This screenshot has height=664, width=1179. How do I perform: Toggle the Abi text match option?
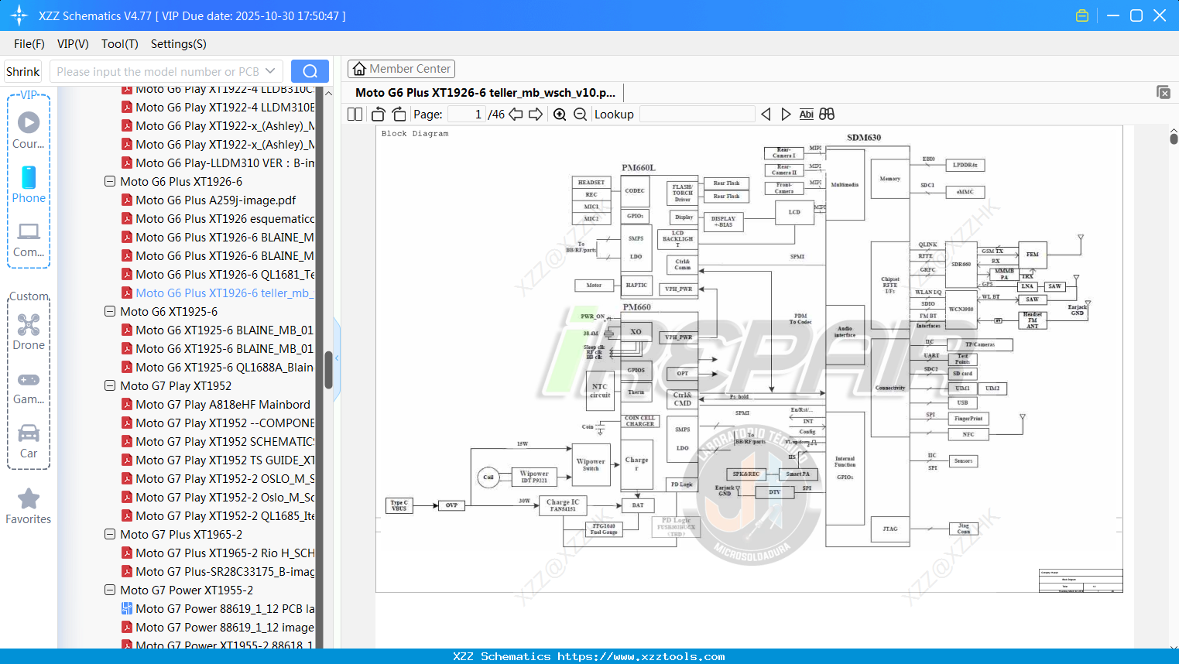(807, 115)
